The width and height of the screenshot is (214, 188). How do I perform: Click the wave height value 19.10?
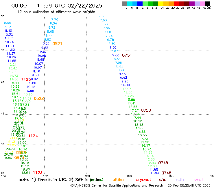pyautogui.click(x=25, y=163)
